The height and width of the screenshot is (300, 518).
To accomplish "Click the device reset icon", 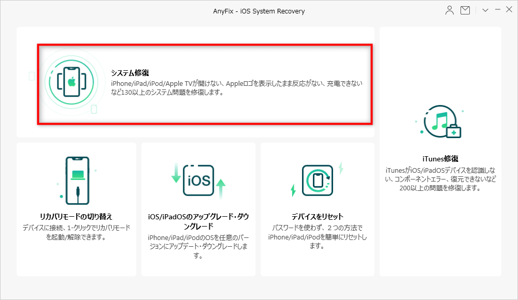I will 317,180.
